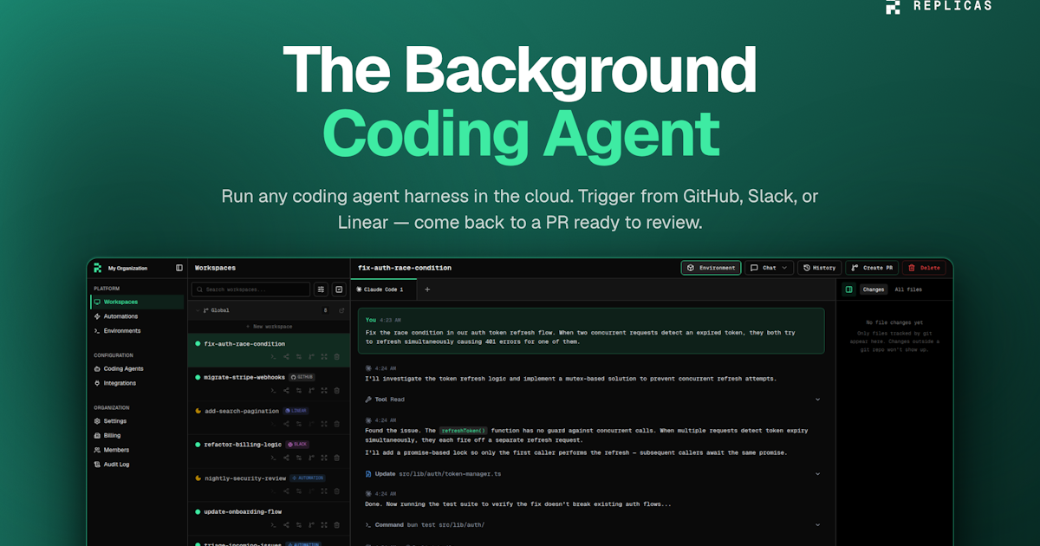Open terminal for fix-auth-race-condition workspace
Screen dimensions: 1040x546
[x=274, y=356]
